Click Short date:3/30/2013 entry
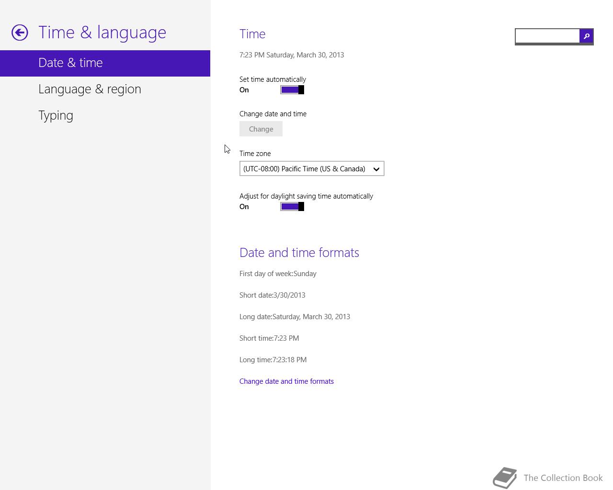 pyautogui.click(x=272, y=295)
